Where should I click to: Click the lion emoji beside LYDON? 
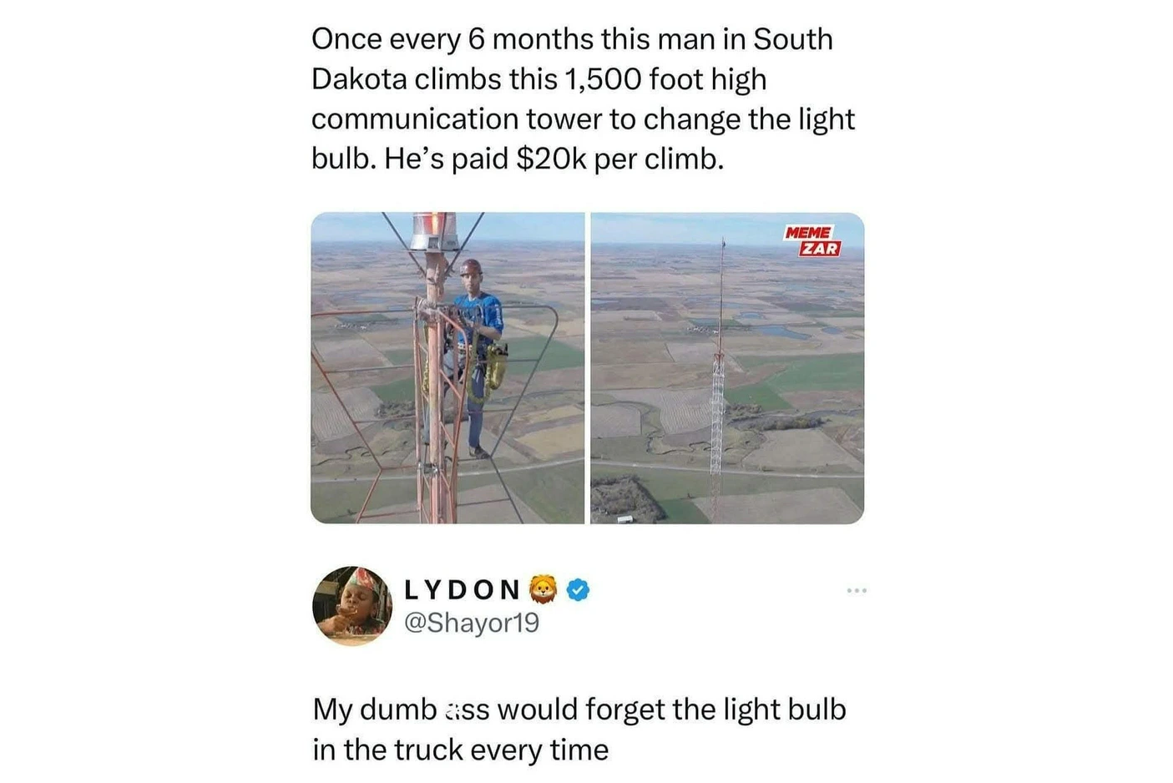(x=544, y=590)
